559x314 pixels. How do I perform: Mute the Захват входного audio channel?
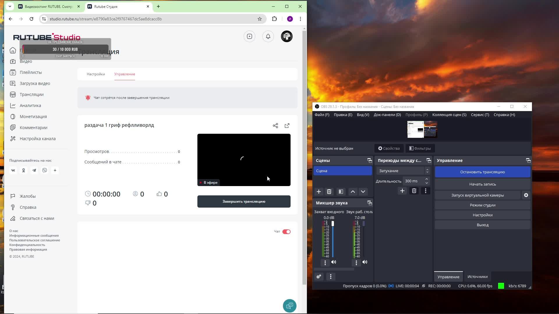pyautogui.click(x=334, y=262)
